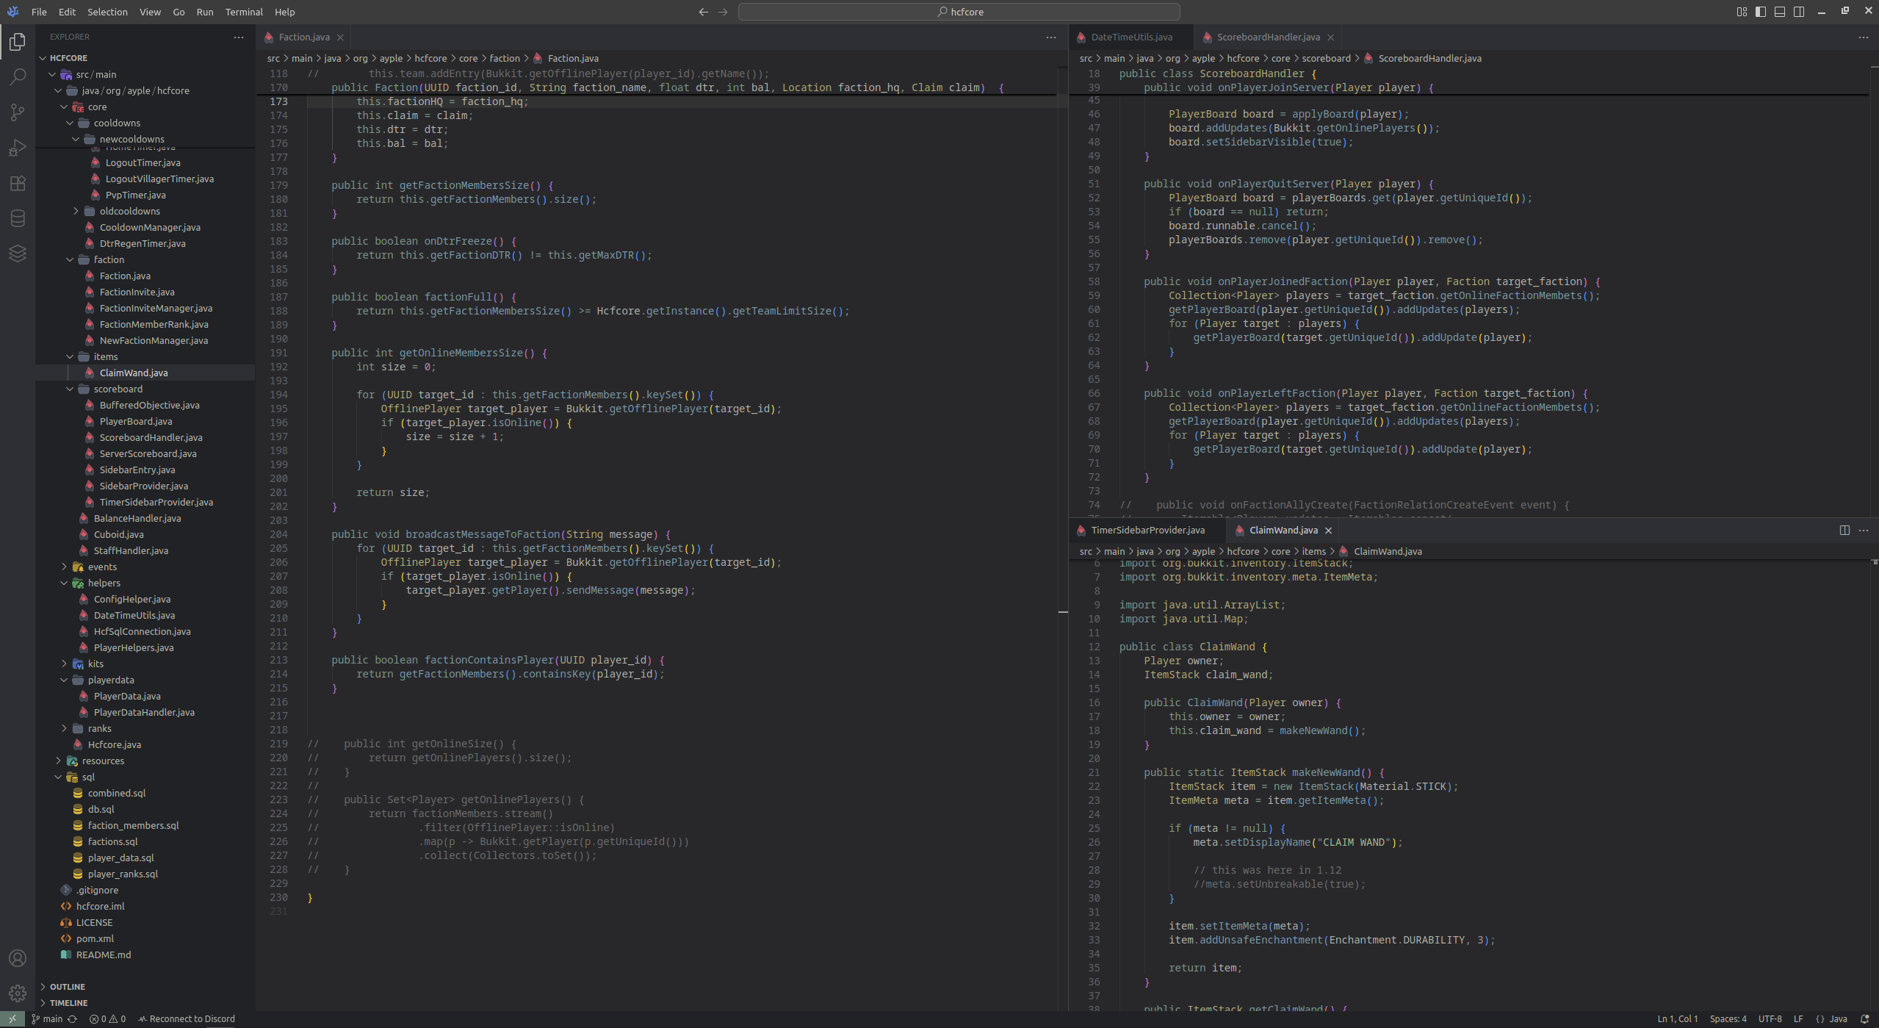Click Reconnect to Discord in status bar
Viewport: 1879px width, 1028px height.
pos(187,1018)
